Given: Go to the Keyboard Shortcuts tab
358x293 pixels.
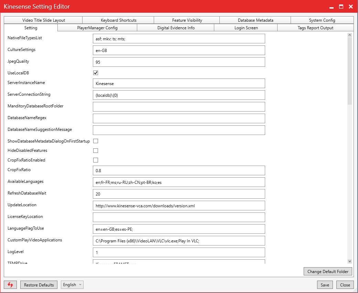Looking at the screenshot, I should (118, 20).
